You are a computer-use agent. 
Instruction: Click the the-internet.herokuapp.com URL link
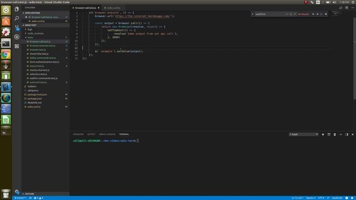tap(142, 16)
